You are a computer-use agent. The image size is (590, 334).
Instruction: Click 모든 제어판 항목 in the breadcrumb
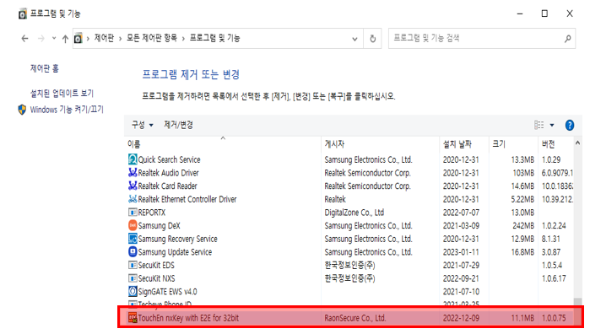[x=152, y=38]
